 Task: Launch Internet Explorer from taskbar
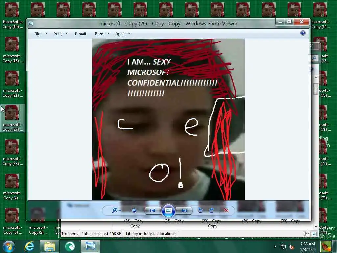(x=29, y=246)
